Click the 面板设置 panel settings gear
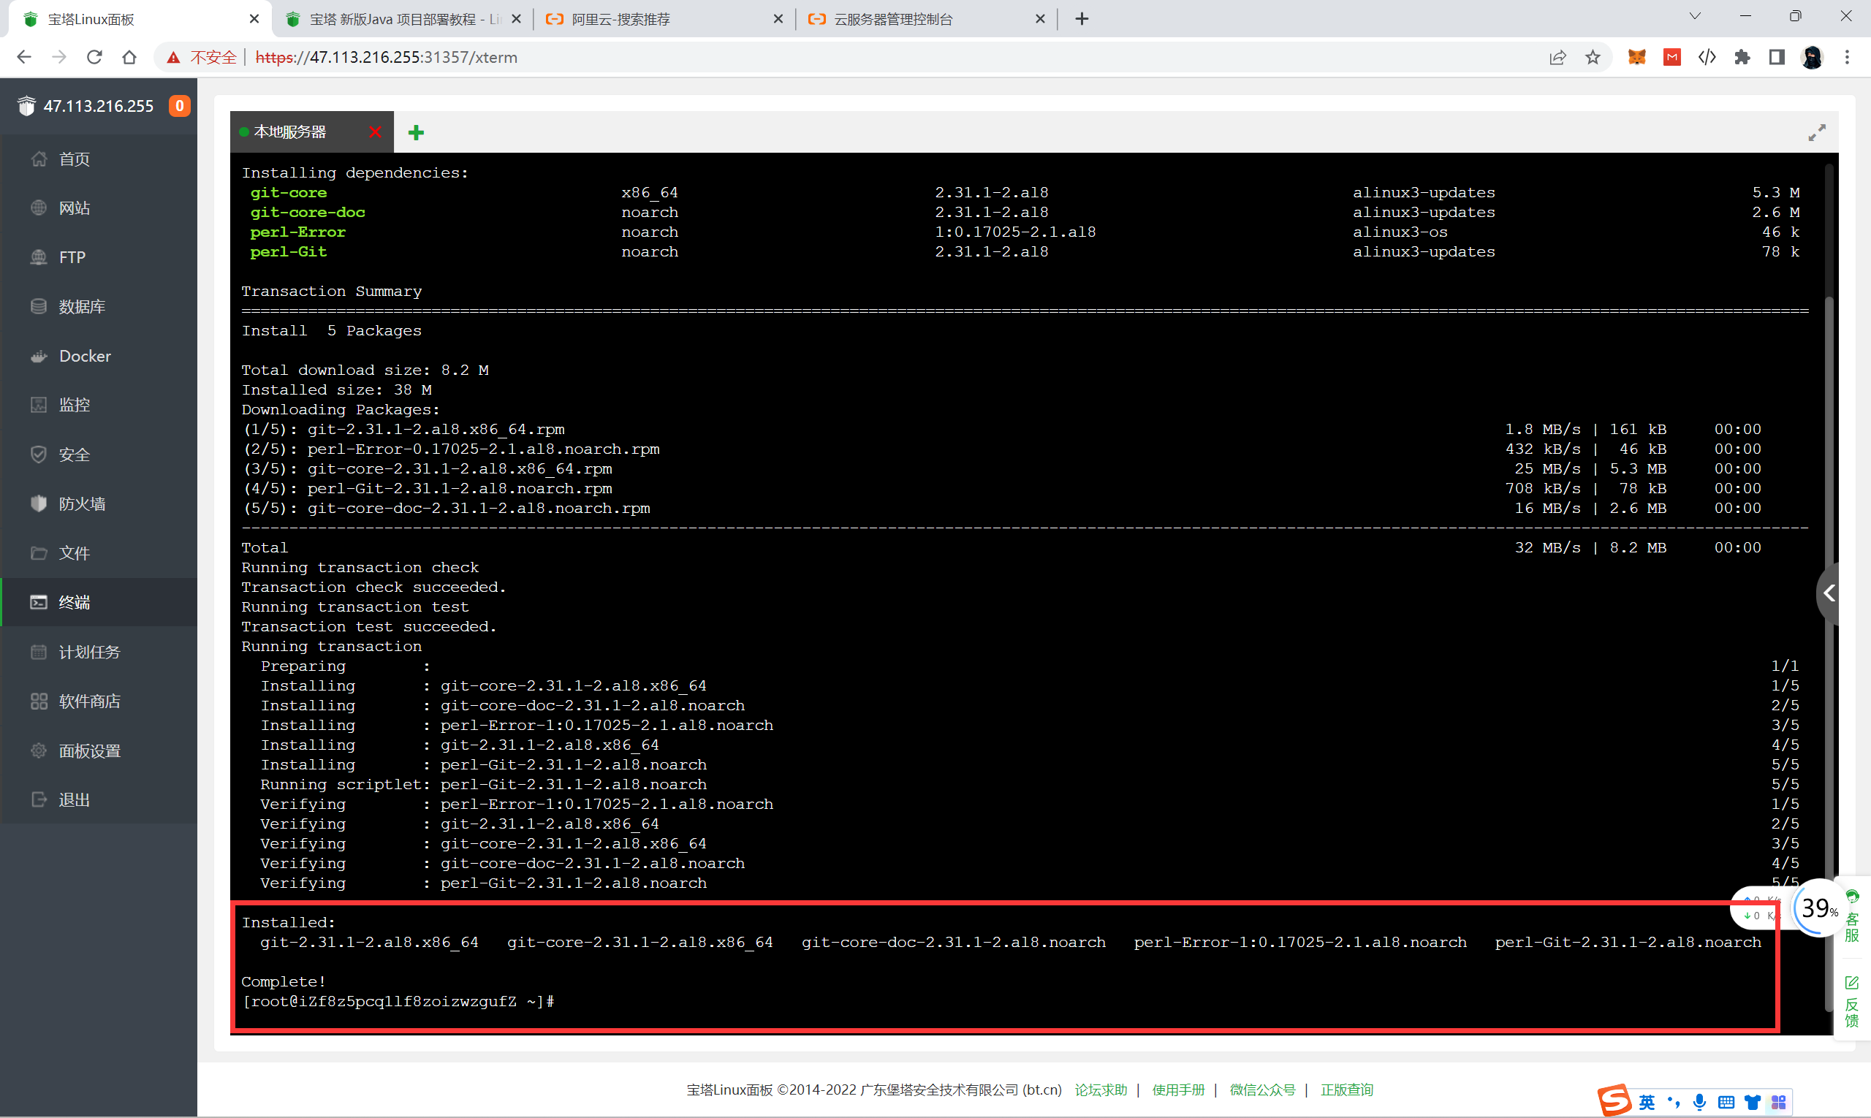Screen dimensions: 1871x1118 coord(39,750)
